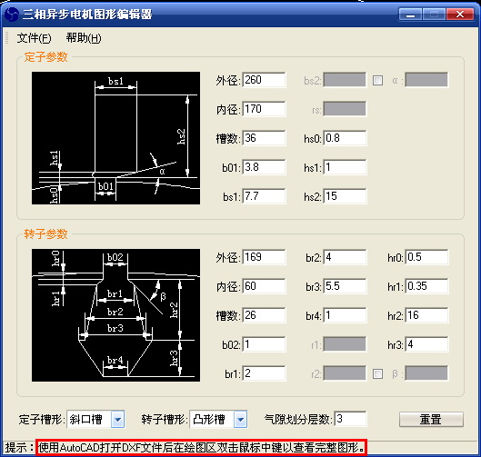Image resolution: width=481 pixels, height=457 pixels.
Task: Select rotor 内径 field with 60
Action: pyautogui.click(x=264, y=286)
